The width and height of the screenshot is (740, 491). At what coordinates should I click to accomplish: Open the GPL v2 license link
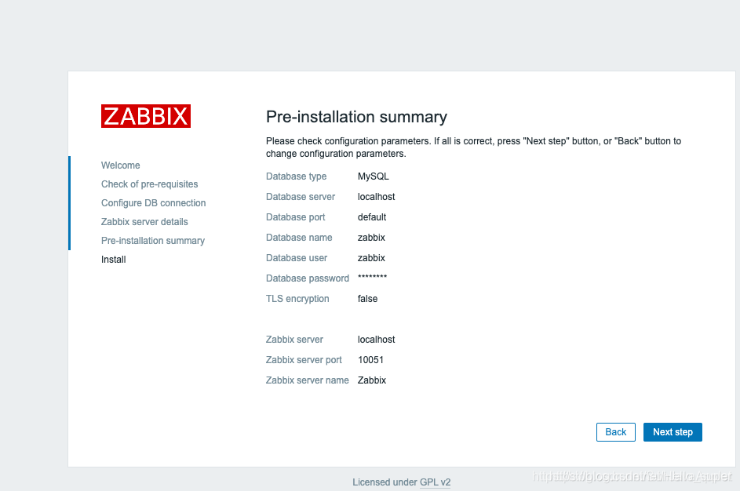[435, 482]
